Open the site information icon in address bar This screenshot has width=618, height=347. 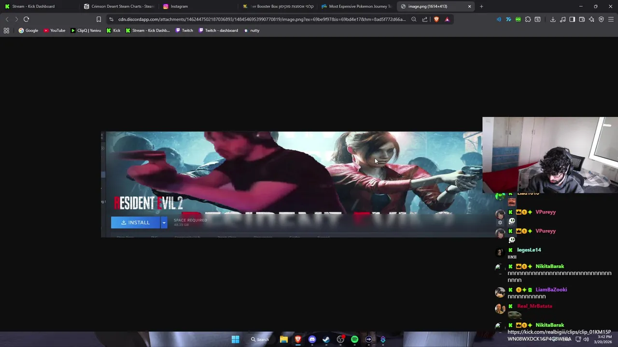(112, 19)
